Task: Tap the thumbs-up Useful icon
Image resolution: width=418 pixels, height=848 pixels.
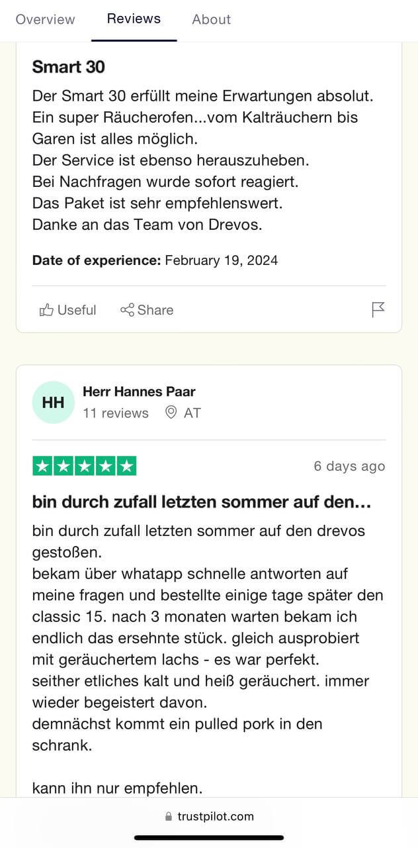Action: (46, 309)
